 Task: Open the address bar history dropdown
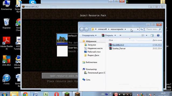[138, 29]
